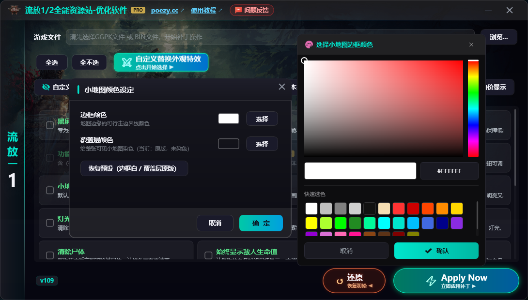528x300 pixels.
Task: Pick the pure yellow quick color swatch
Action: 311,223
